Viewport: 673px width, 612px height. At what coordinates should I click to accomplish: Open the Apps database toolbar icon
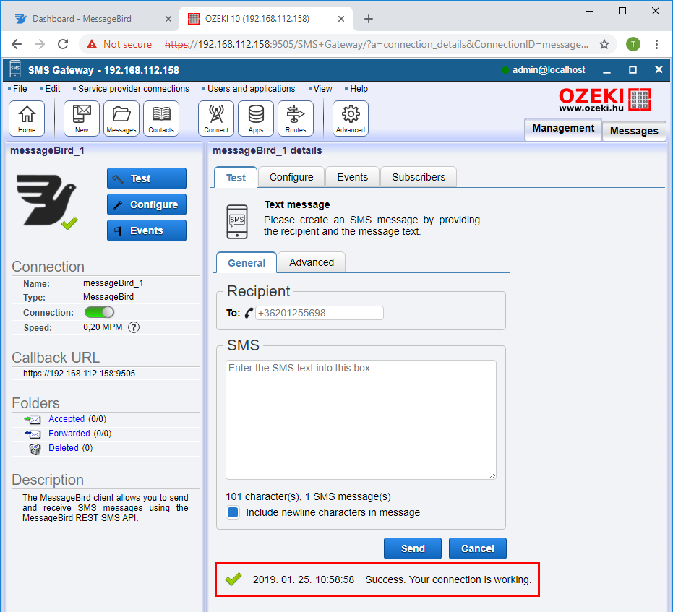pyautogui.click(x=256, y=118)
